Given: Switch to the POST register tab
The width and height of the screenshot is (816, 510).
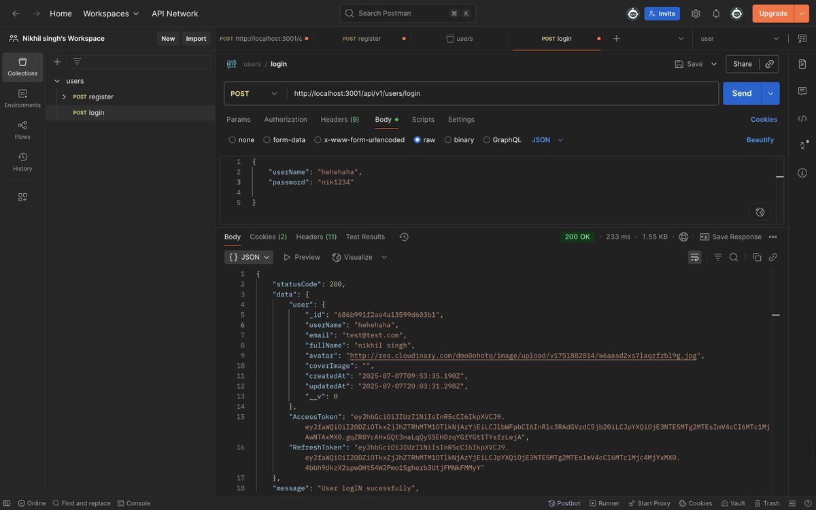Looking at the screenshot, I should (362, 39).
